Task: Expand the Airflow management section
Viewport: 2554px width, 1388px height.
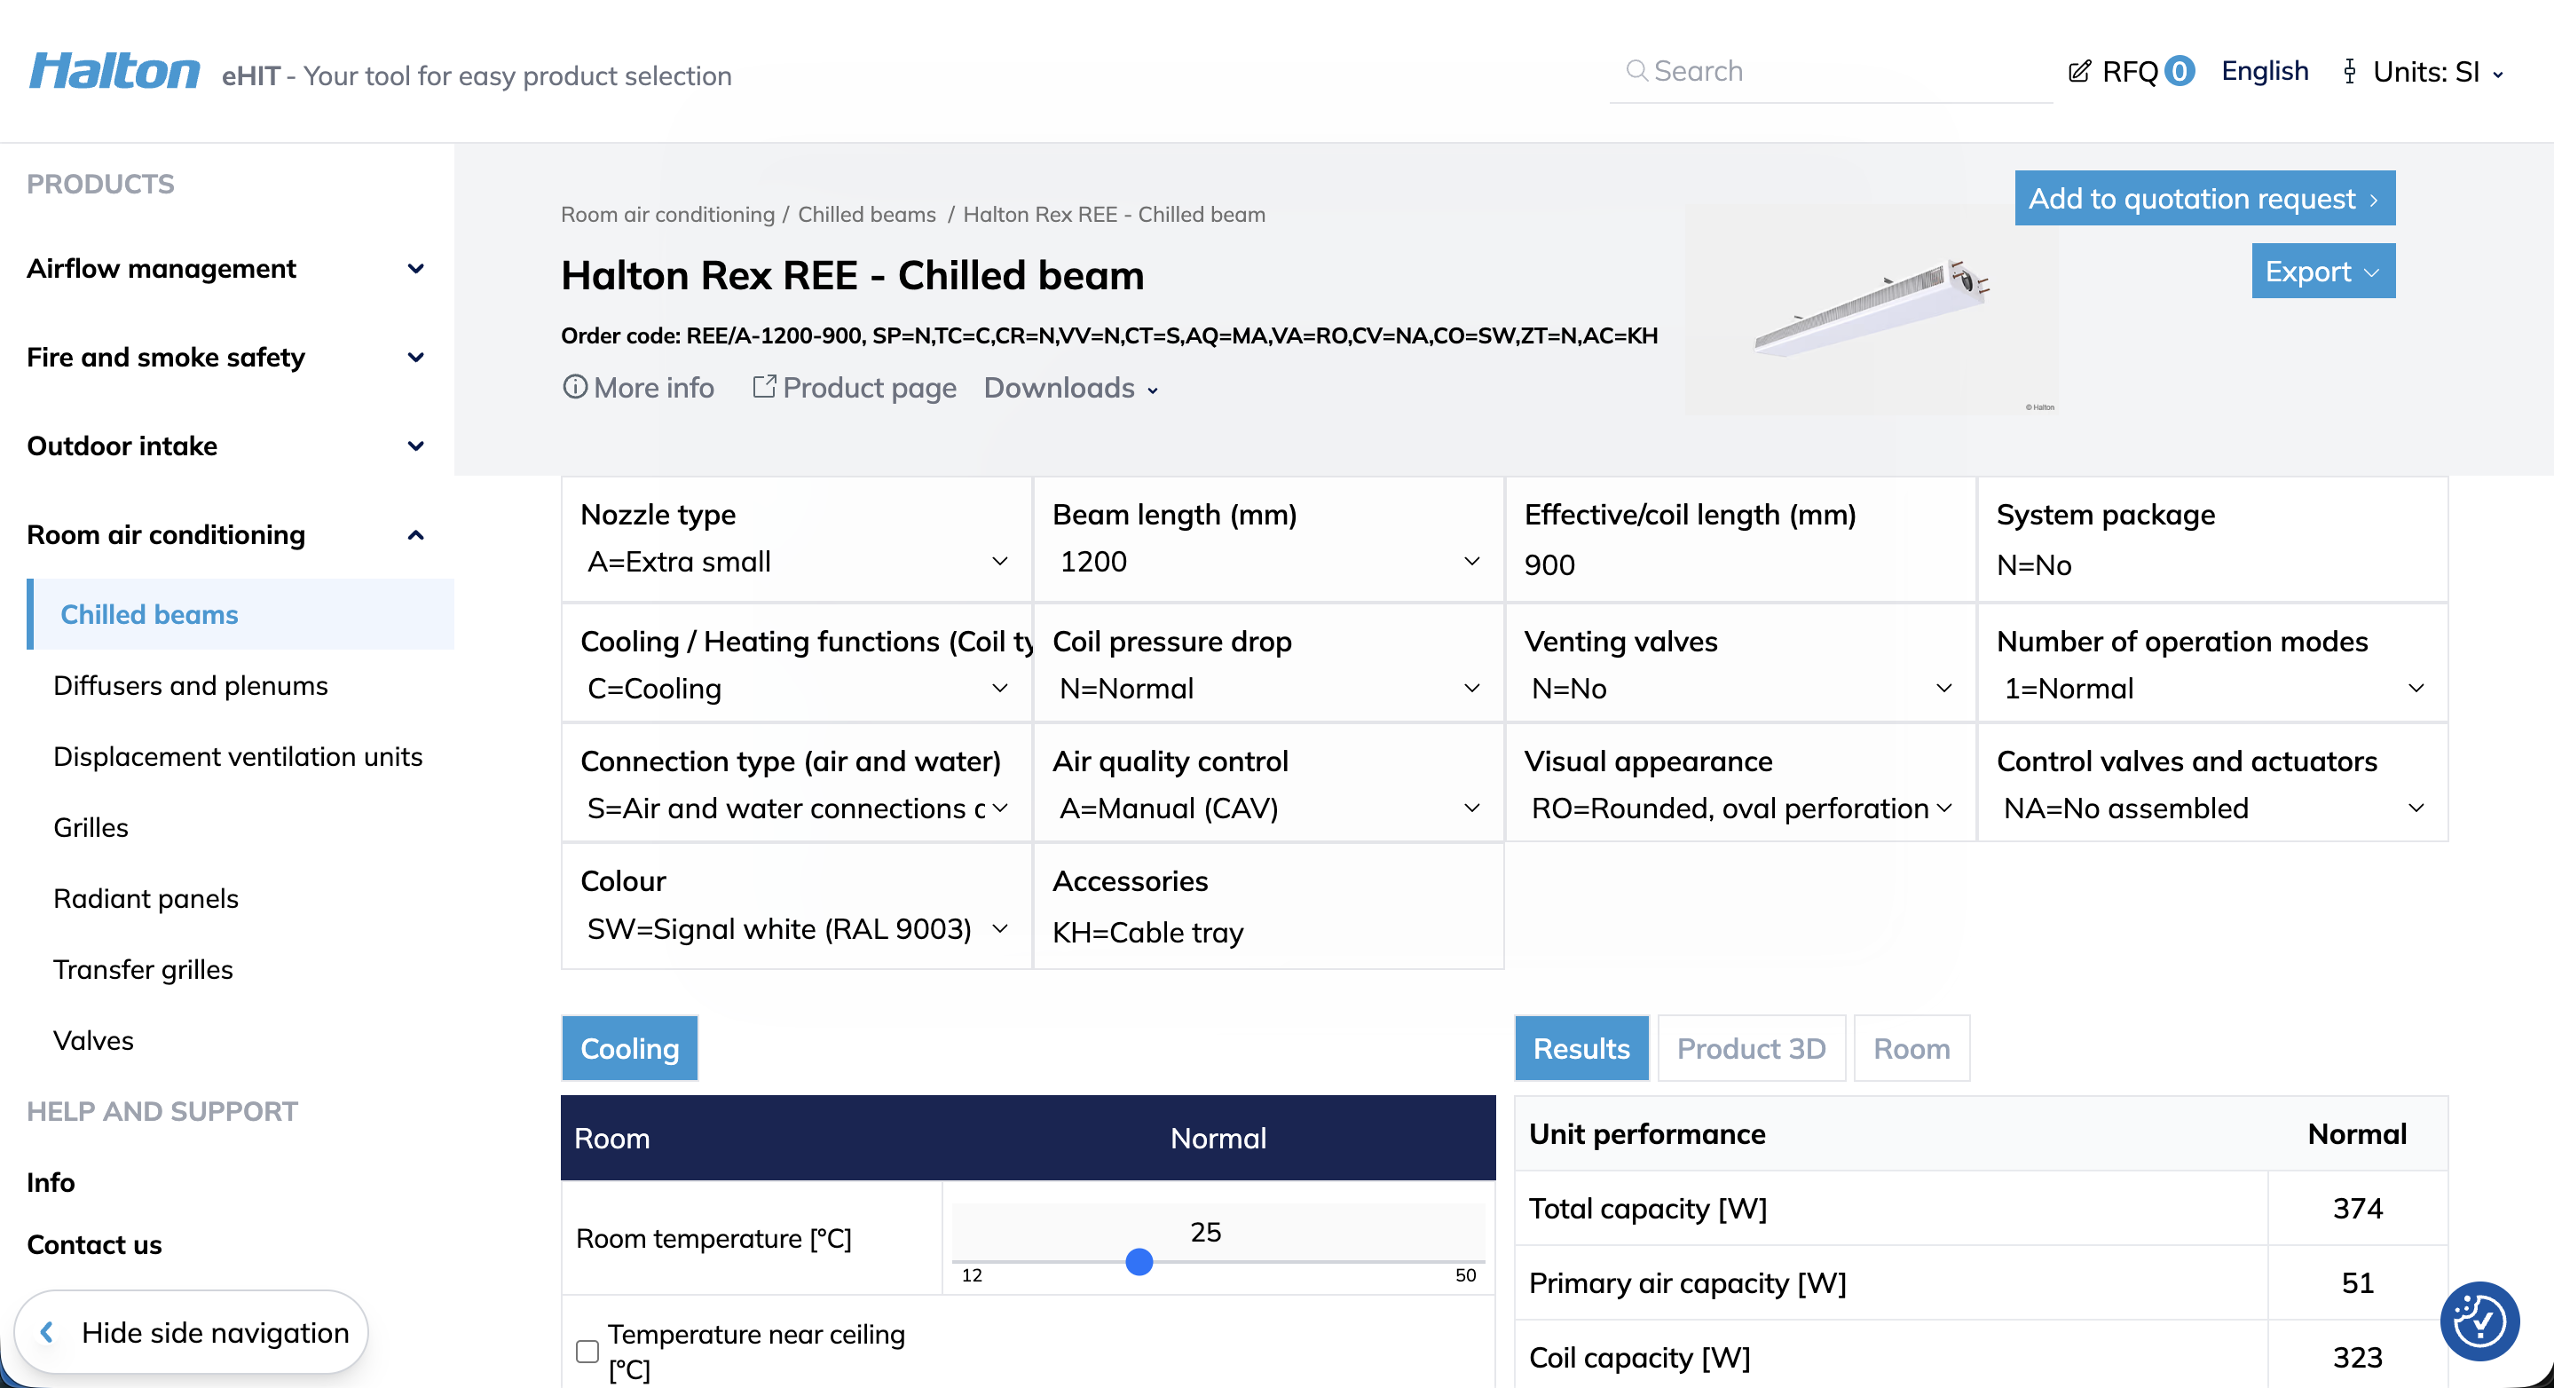Action: tap(415, 269)
